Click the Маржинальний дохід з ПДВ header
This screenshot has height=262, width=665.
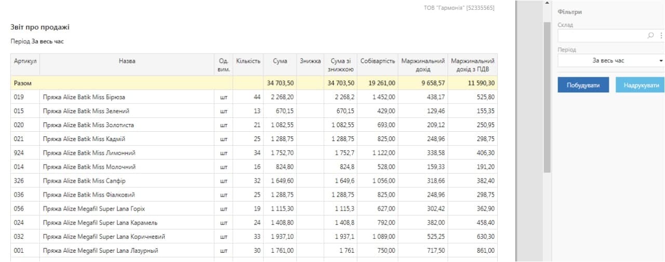click(472, 65)
